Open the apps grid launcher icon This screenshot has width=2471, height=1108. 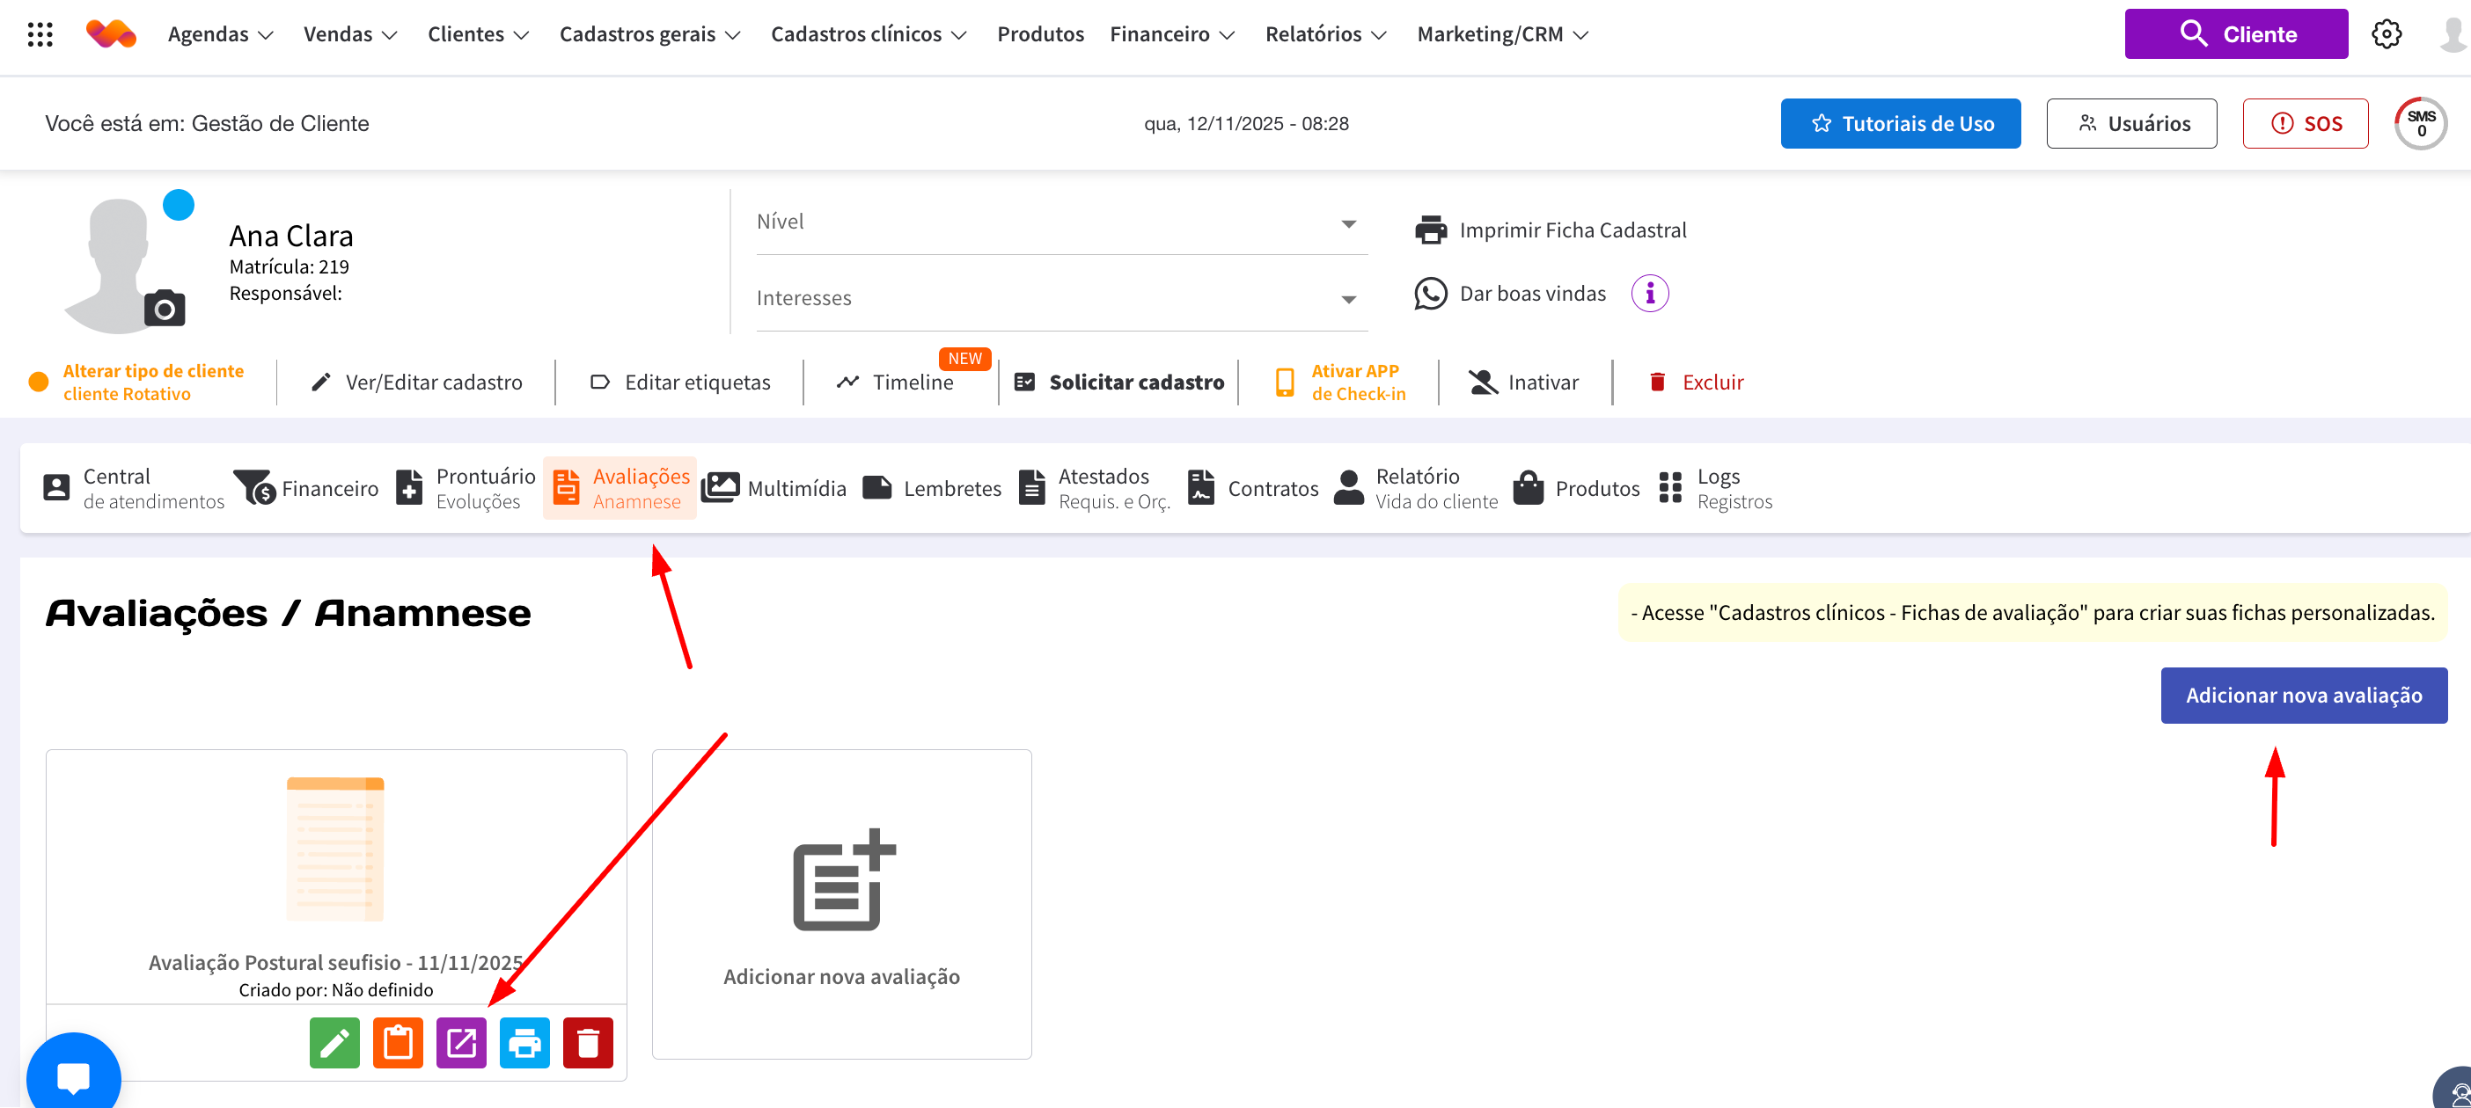[x=40, y=33]
